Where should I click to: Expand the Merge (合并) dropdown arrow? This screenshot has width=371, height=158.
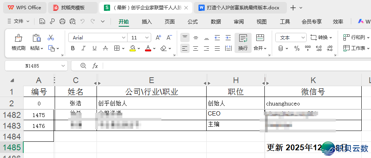click(x=266, y=48)
